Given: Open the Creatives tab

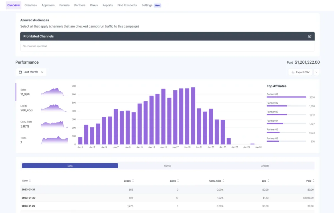Looking at the screenshot, I should coord(31,5).
